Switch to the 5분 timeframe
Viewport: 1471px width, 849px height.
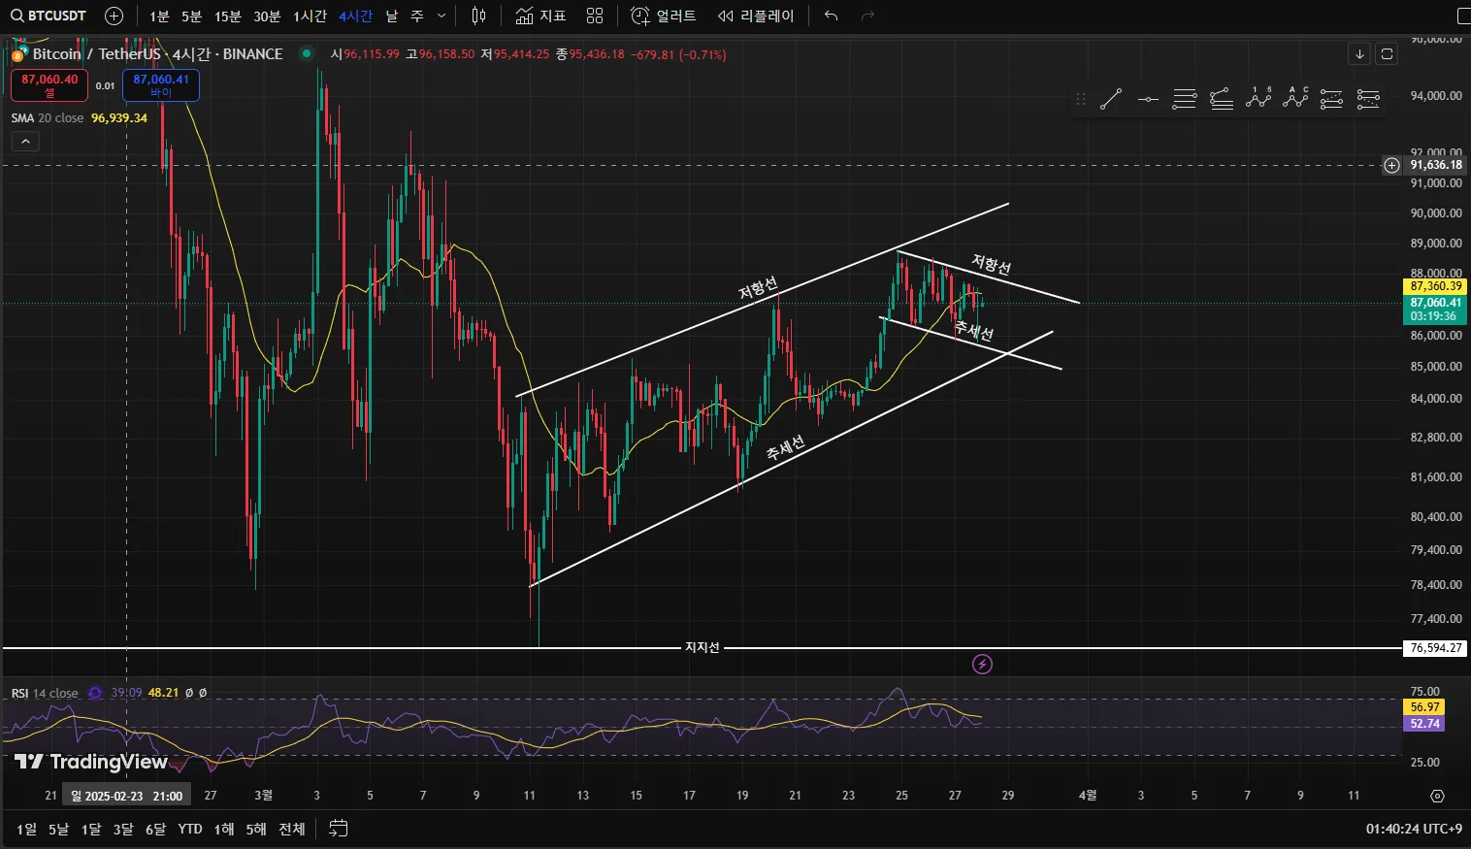tap(191, 16)
